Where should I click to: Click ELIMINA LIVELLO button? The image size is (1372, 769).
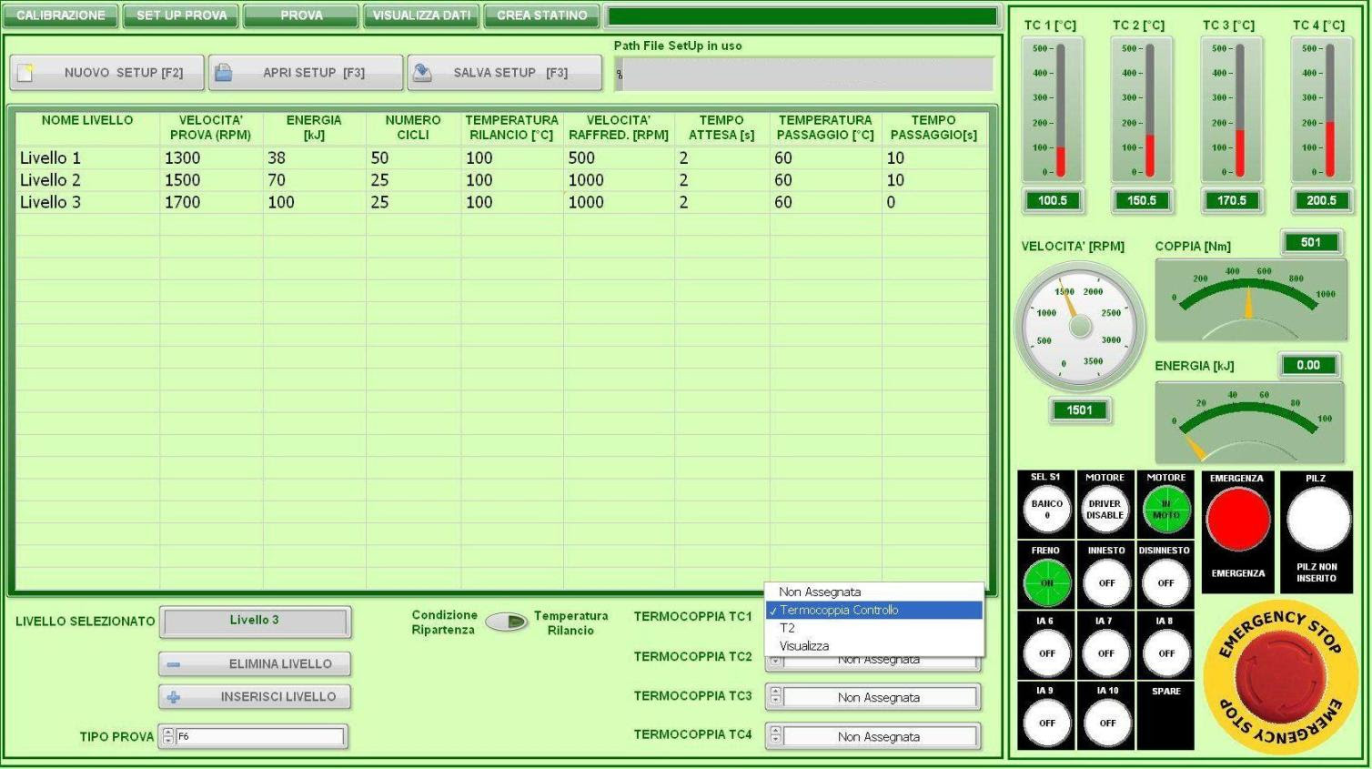(x=255, y=664)
